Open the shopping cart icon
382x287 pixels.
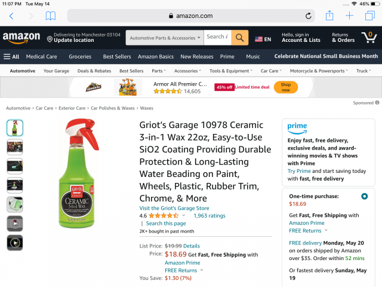tap(369, 37)
